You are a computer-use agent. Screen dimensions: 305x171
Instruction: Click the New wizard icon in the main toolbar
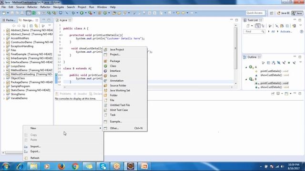[4, 13]
